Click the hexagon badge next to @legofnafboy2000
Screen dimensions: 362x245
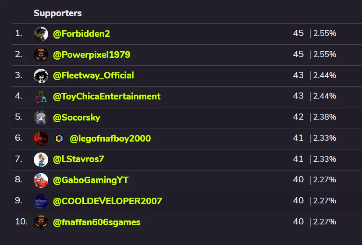click(59, 138)
